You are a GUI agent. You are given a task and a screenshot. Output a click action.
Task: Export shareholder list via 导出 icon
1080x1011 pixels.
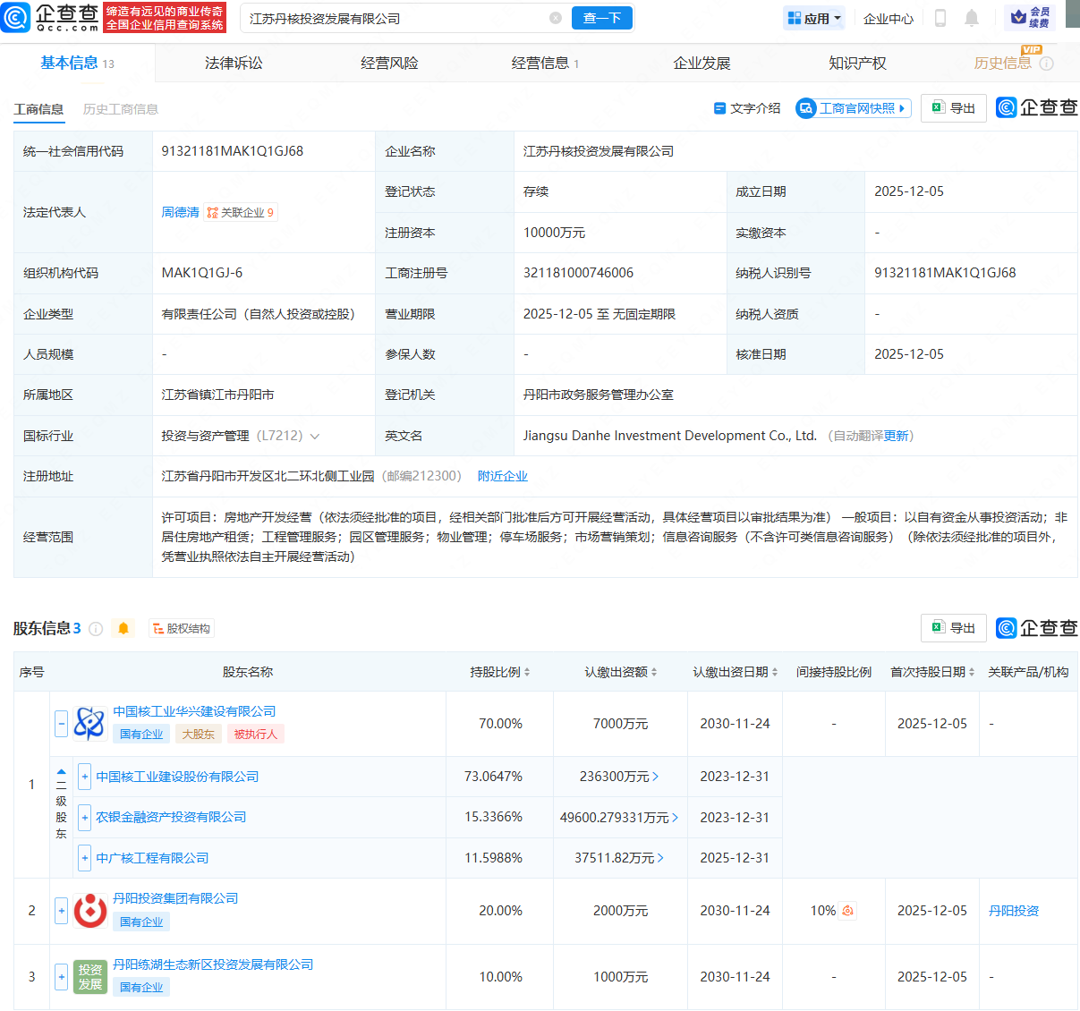coord(953,628)
